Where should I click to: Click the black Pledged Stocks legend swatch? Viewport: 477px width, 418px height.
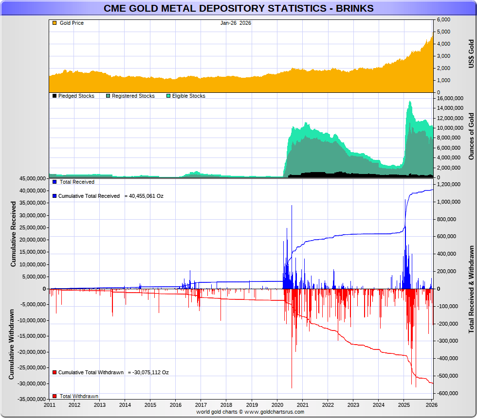click(55, 96)
